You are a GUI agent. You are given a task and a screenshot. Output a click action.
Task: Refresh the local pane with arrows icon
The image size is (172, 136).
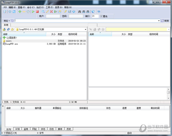[x=8, y=29]
